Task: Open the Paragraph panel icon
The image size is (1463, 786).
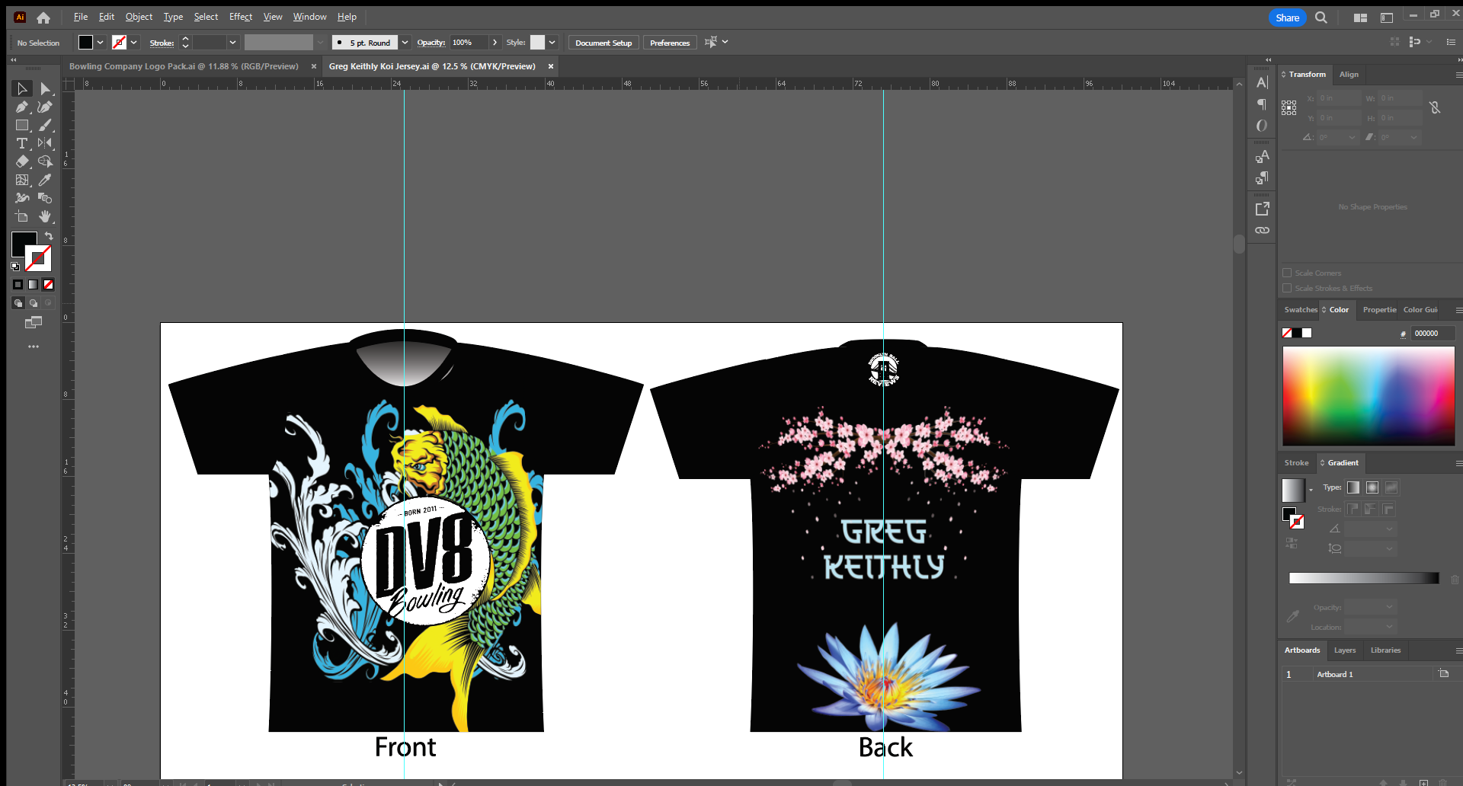Action: (1262, 104)
